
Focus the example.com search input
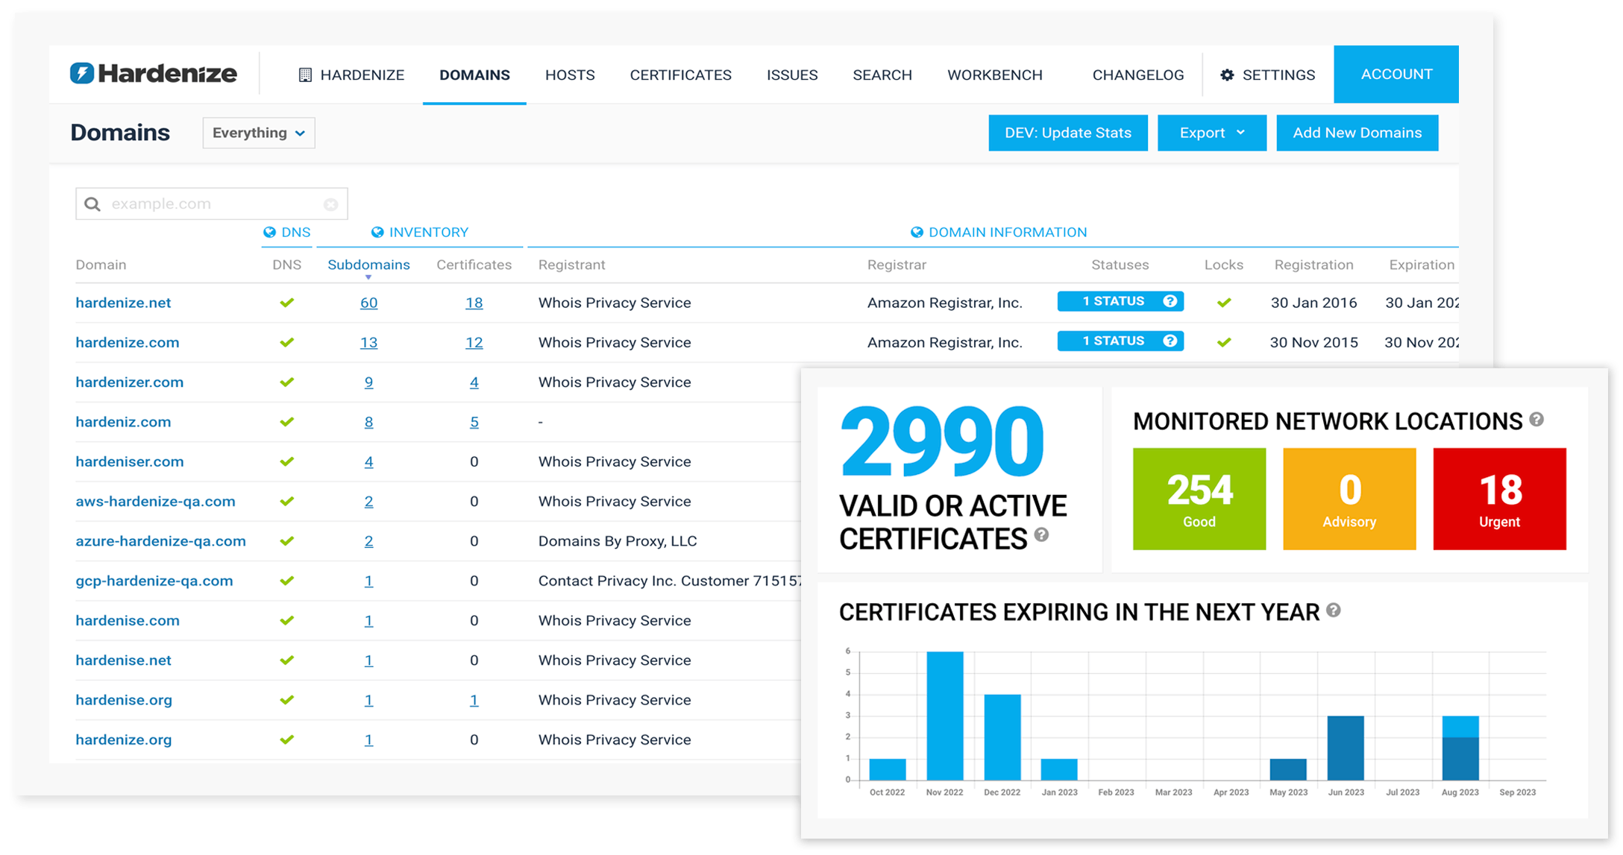[212, 204]
